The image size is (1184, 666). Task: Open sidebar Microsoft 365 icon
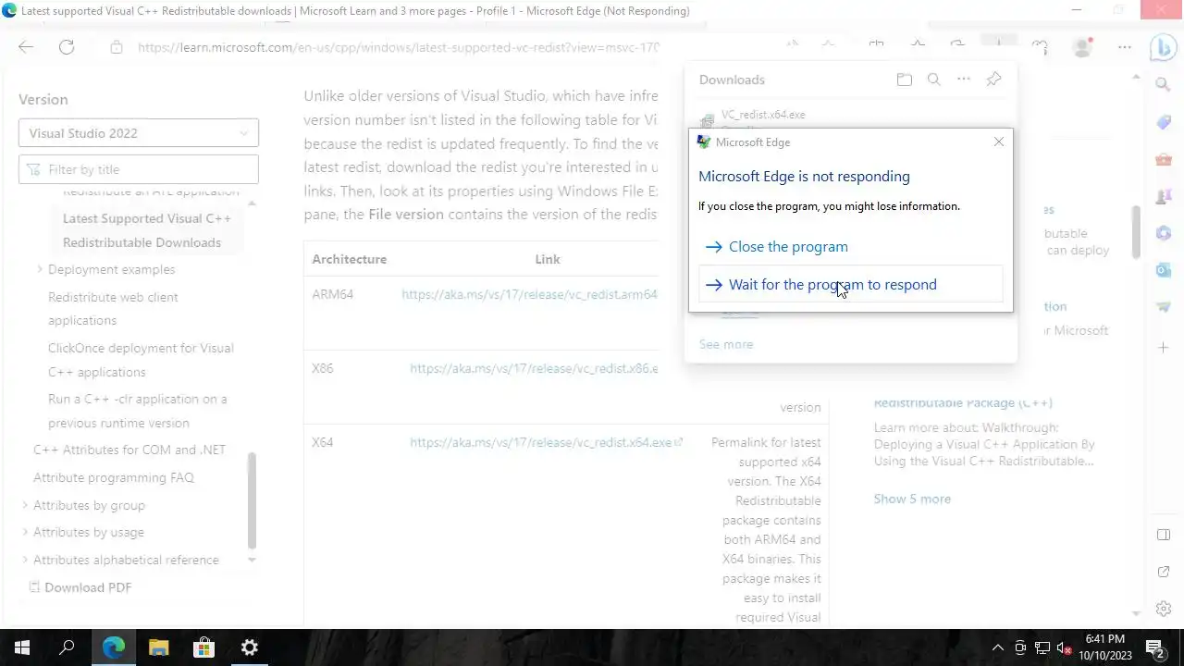point(1164,233)
